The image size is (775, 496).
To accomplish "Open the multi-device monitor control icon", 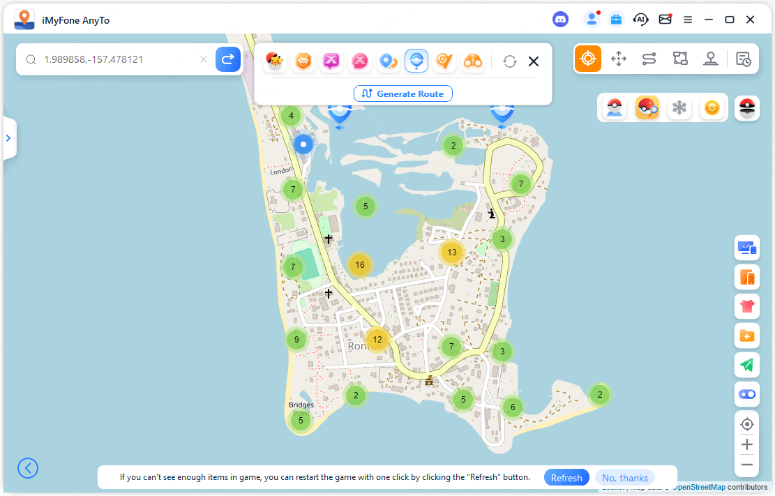I will (747, 248).
